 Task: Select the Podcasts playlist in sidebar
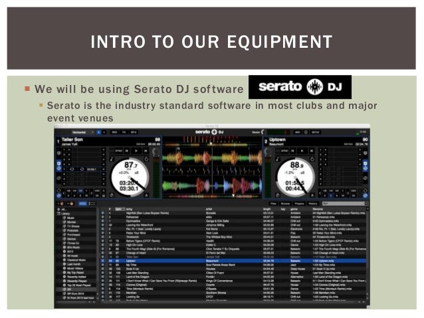pyautogui.click(x=72, y=230)
